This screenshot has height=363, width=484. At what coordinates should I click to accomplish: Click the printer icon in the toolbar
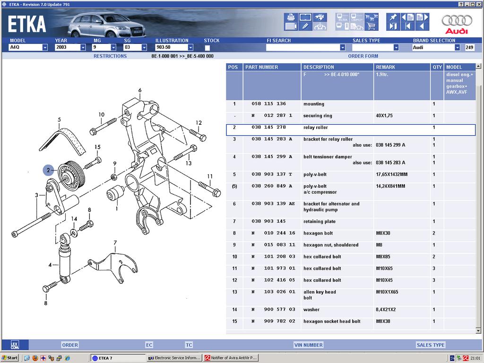(291, 17)
